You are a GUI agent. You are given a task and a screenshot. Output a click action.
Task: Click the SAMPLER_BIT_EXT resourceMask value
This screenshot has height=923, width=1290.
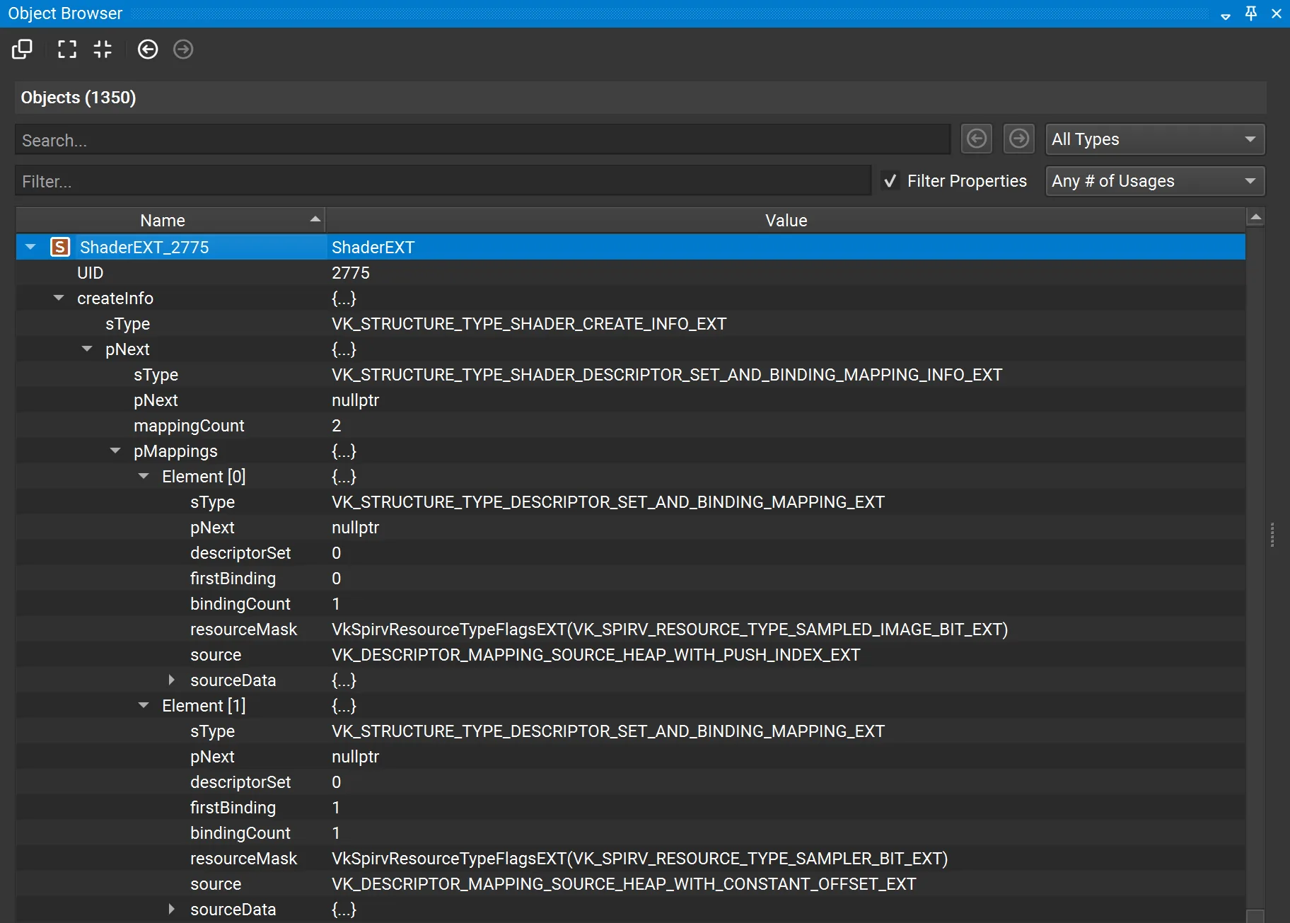coord(639,858)
